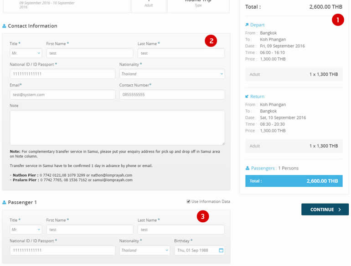Click the person icon beside Passenger 1
The image size is (351, 266).
pos(4,202)
